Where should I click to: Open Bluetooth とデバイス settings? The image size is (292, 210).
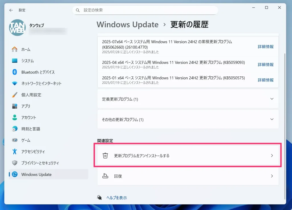click(x=48, y=72)
